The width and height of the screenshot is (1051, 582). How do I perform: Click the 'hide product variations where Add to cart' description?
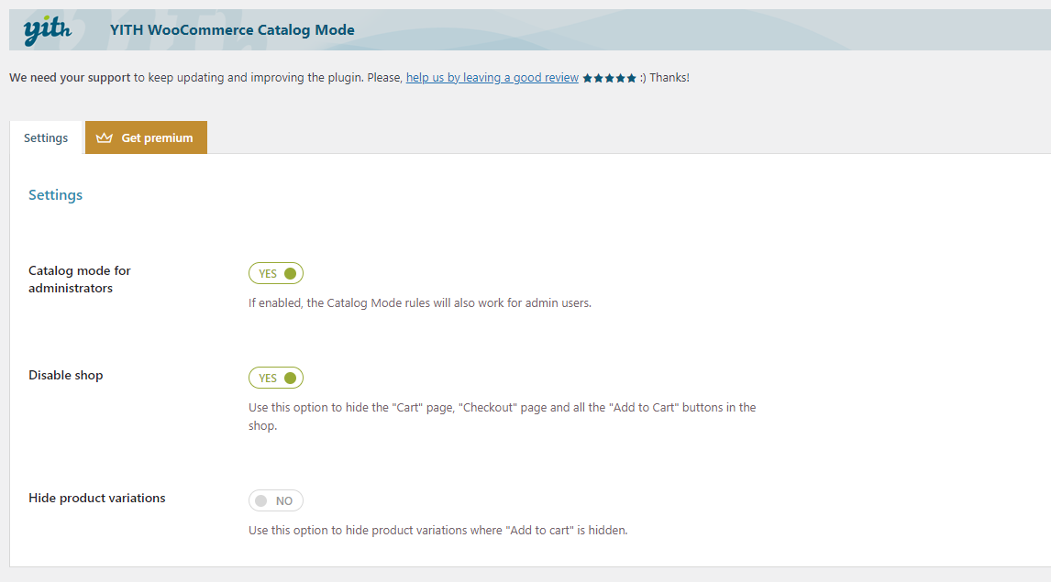[x=437, y=530]
